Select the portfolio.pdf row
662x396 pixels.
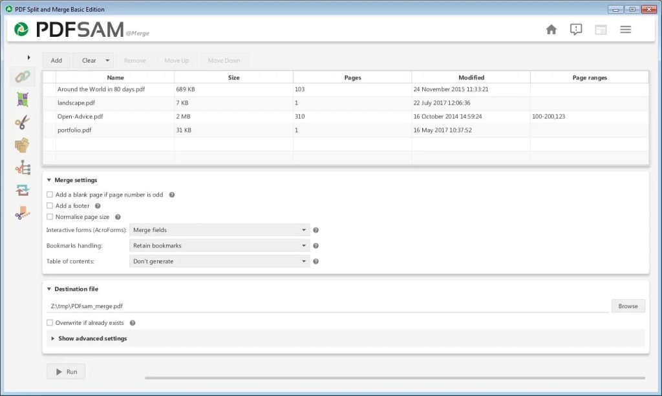coord(346,130)
